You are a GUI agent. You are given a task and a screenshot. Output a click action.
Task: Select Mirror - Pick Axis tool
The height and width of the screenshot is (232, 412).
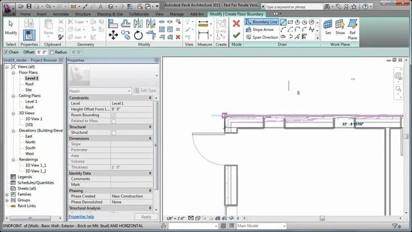pos(138,23)
